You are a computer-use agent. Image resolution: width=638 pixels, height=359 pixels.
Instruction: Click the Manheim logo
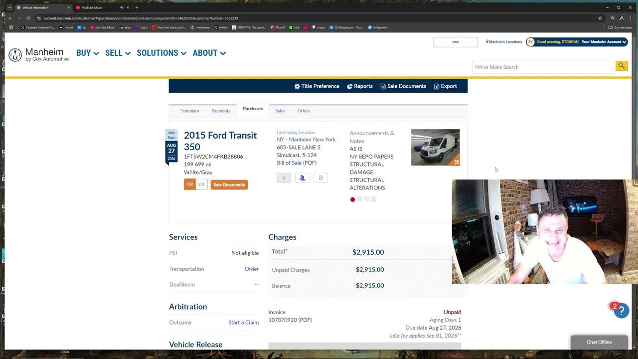[x=39, y=54]
